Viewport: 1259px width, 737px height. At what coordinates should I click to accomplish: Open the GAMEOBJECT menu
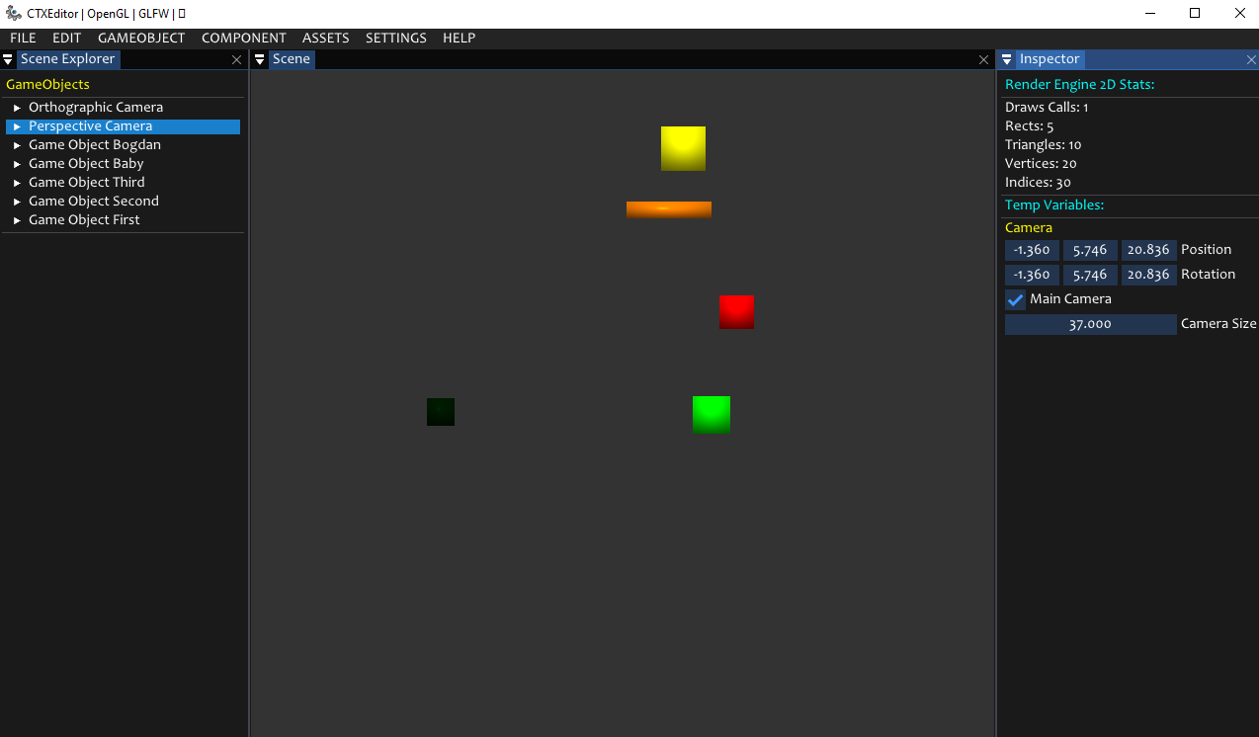point(141,38)
